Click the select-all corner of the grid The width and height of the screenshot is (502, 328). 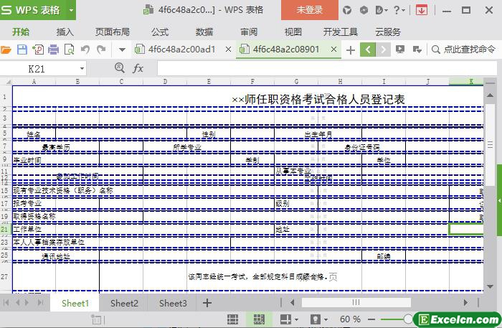pyautogui.click(x=6, y=82)
